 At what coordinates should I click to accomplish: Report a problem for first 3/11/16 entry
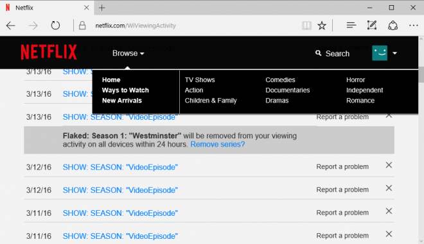click(342, 213)
